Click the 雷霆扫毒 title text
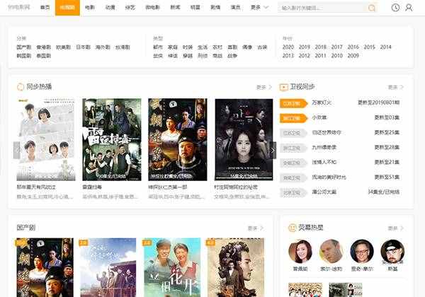425x297 pixels. [92, 187]
